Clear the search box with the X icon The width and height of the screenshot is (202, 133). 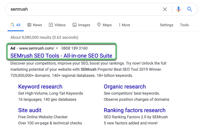[165, 9]
